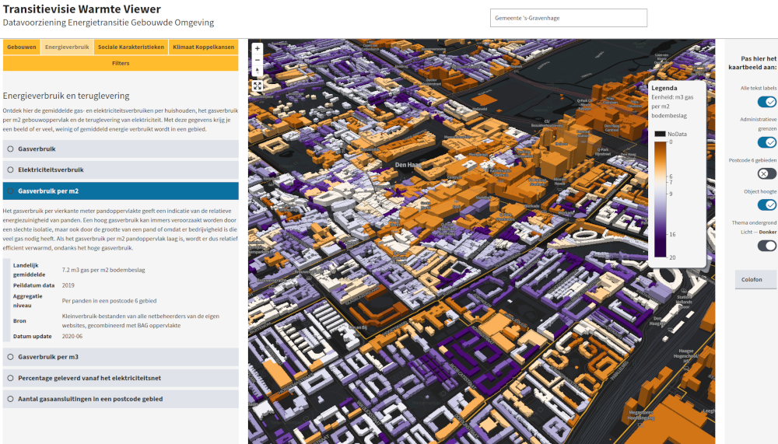Viewport: 778px width, 444px height.
Task: Turn off 'Object hoogte' switch
Action: tap(766, 205)
